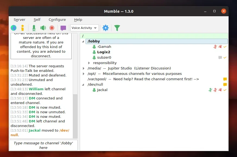Image resolution: width=237 pixels, height=157 pixels.
Task: Open Voice Activity transmit mode dropdown
Action: click(x=84, y=28)
